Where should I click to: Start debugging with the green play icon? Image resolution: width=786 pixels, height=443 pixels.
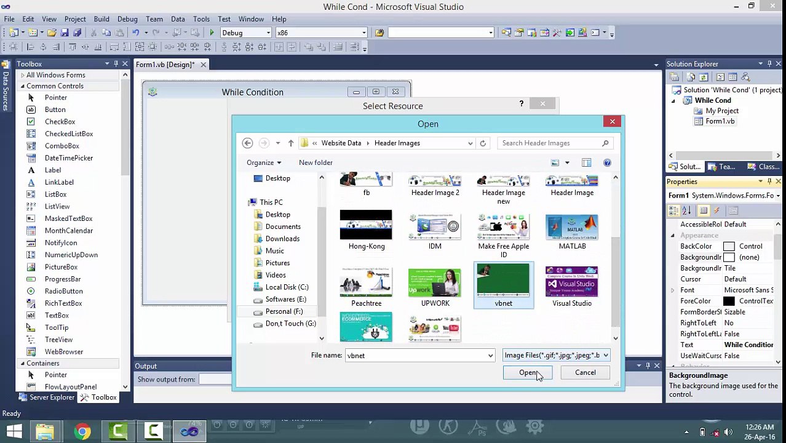point(212,33)
